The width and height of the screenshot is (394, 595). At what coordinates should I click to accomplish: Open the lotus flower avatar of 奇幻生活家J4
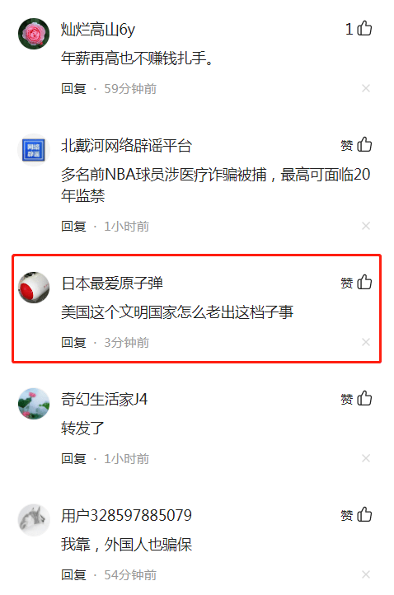coord(34,403)
